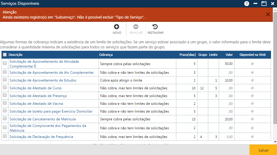The height and width of the screenshot is (155, 277).
Task: Click the vertical scrollbar down arrow
Action: [275, 142]
